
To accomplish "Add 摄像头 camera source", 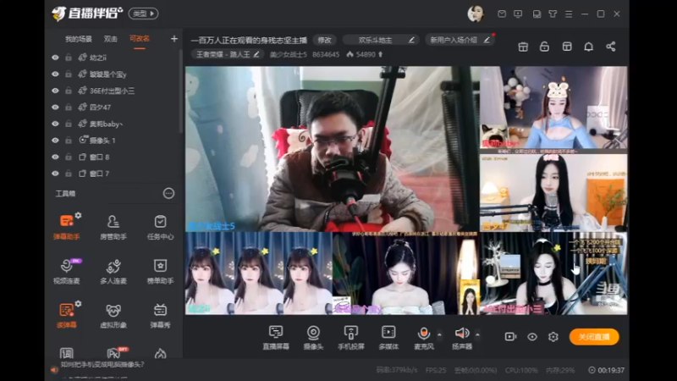I will pyautogui.click(x=313, y=337).
